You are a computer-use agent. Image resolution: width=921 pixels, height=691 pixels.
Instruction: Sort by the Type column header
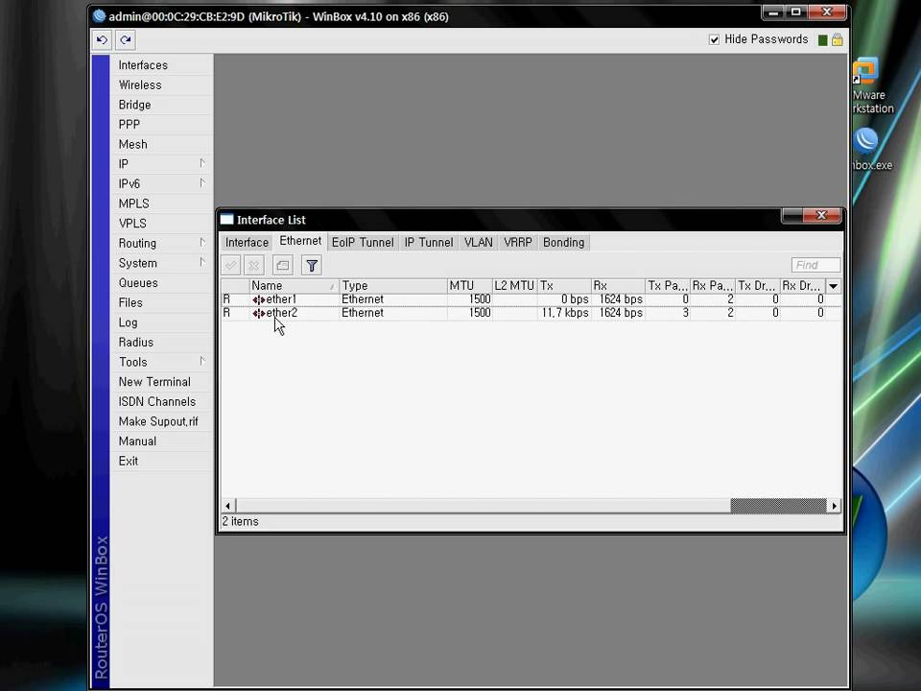pyautogui.click(x=393, y=286)
